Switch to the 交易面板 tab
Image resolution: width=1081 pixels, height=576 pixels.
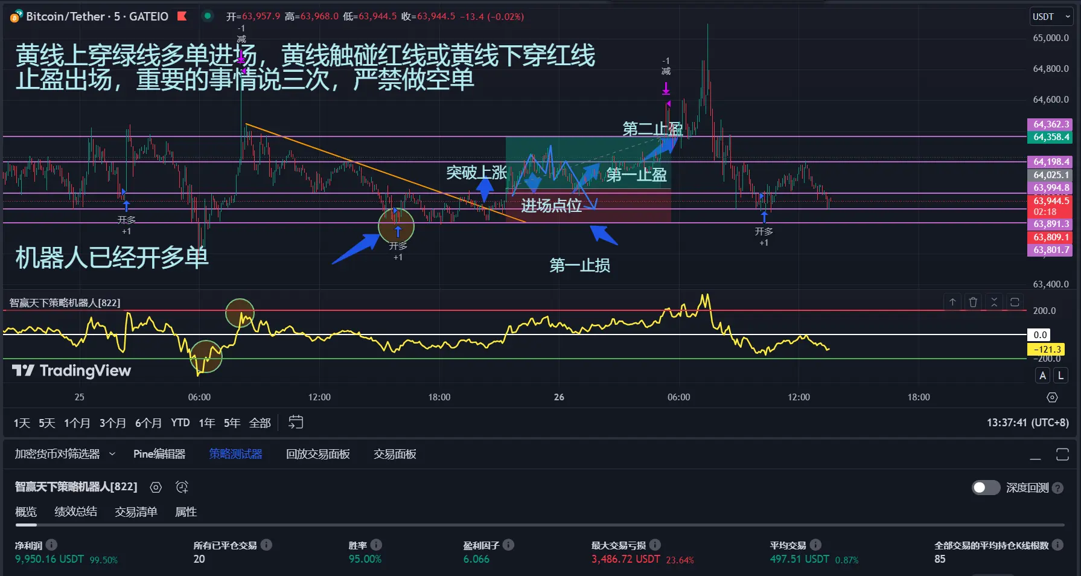point(395,454)
